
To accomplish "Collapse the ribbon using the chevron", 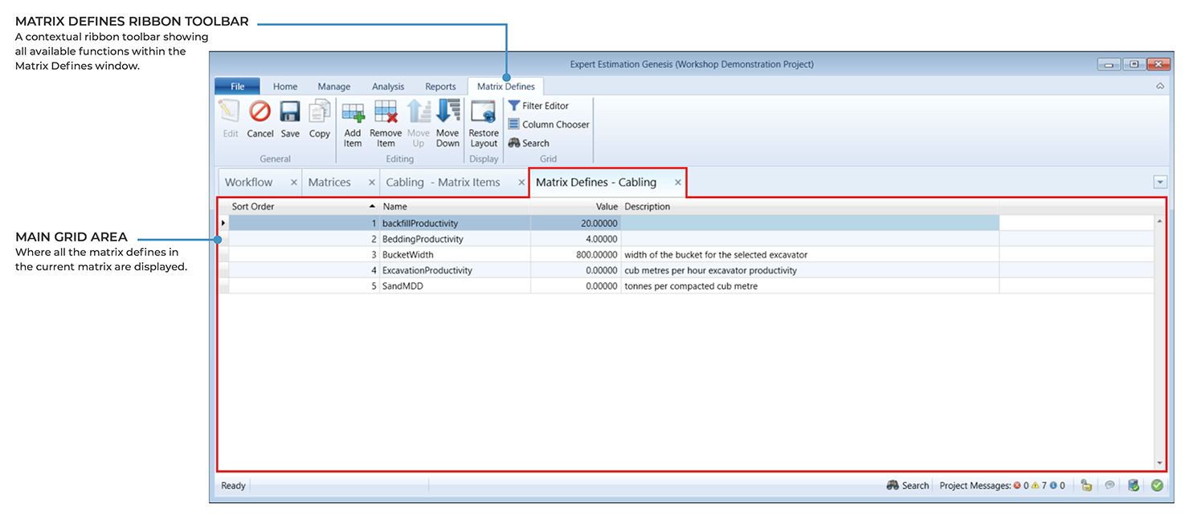I will [1159, 86].
